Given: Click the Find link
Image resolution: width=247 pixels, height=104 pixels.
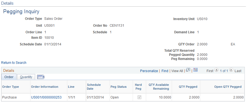Looking at the screenshot, I should (165, 71).
